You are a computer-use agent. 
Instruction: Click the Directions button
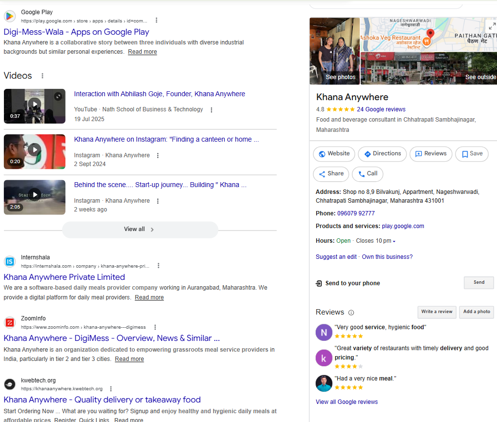coord(382,154)
